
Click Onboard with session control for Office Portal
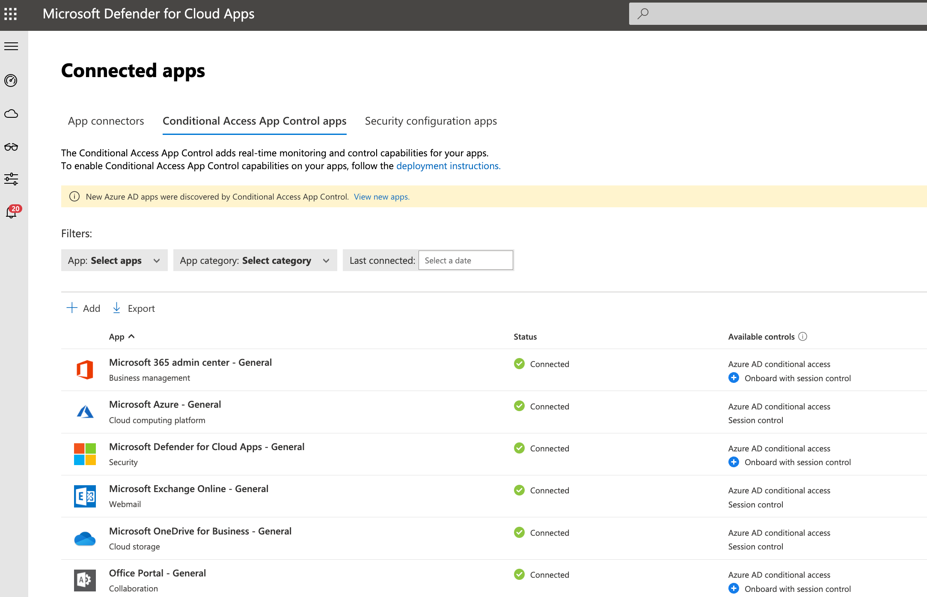click(x=797, y=589)
